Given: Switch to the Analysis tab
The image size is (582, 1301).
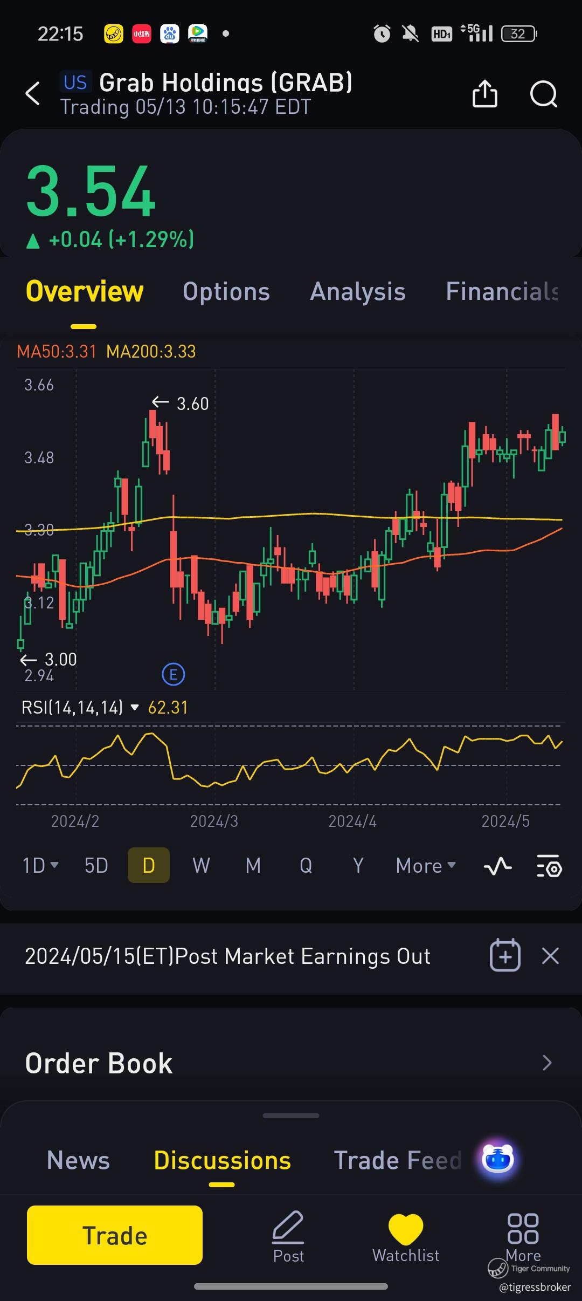Looking at the screenshot, I should tap(358, 292).
